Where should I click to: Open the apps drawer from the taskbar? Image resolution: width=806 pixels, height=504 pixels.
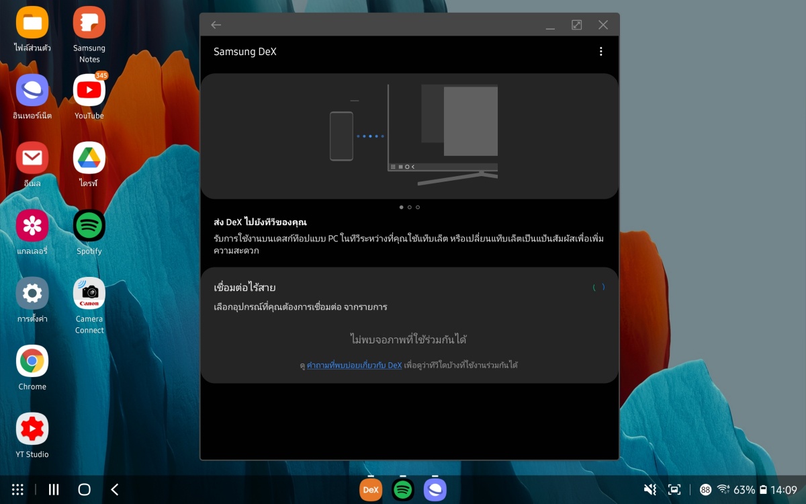point(17,490)
